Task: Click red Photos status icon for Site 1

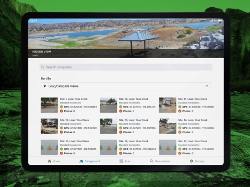Action: (x=62, y=111)
